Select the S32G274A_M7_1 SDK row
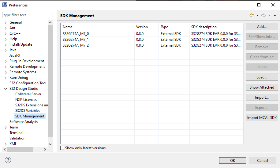Image resolution: width=280 pixels, height=168 pixels. pyautogui.click(x=76, y=40)
